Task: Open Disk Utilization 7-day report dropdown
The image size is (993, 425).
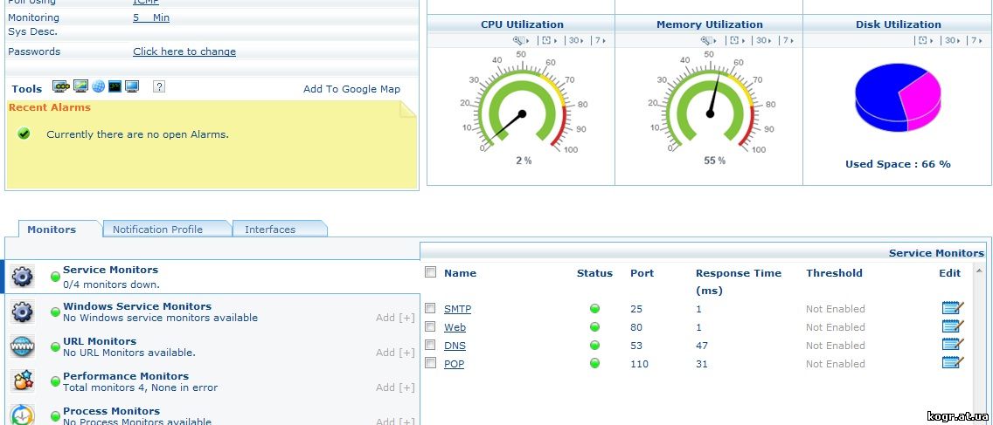Action: (976, 40)
